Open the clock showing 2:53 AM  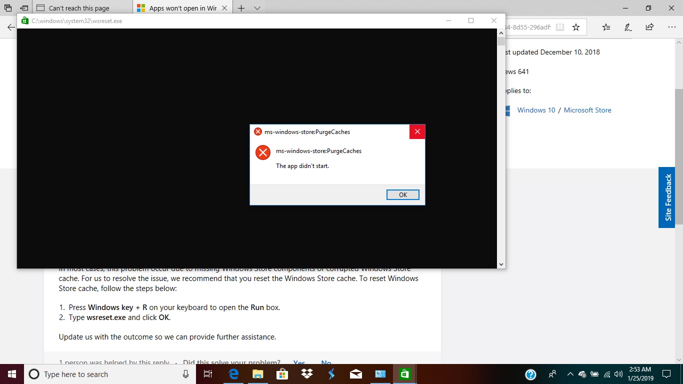[640, 374]
